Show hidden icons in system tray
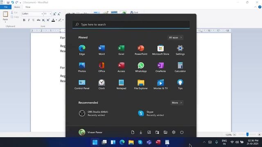 click(x=204, y=142)
